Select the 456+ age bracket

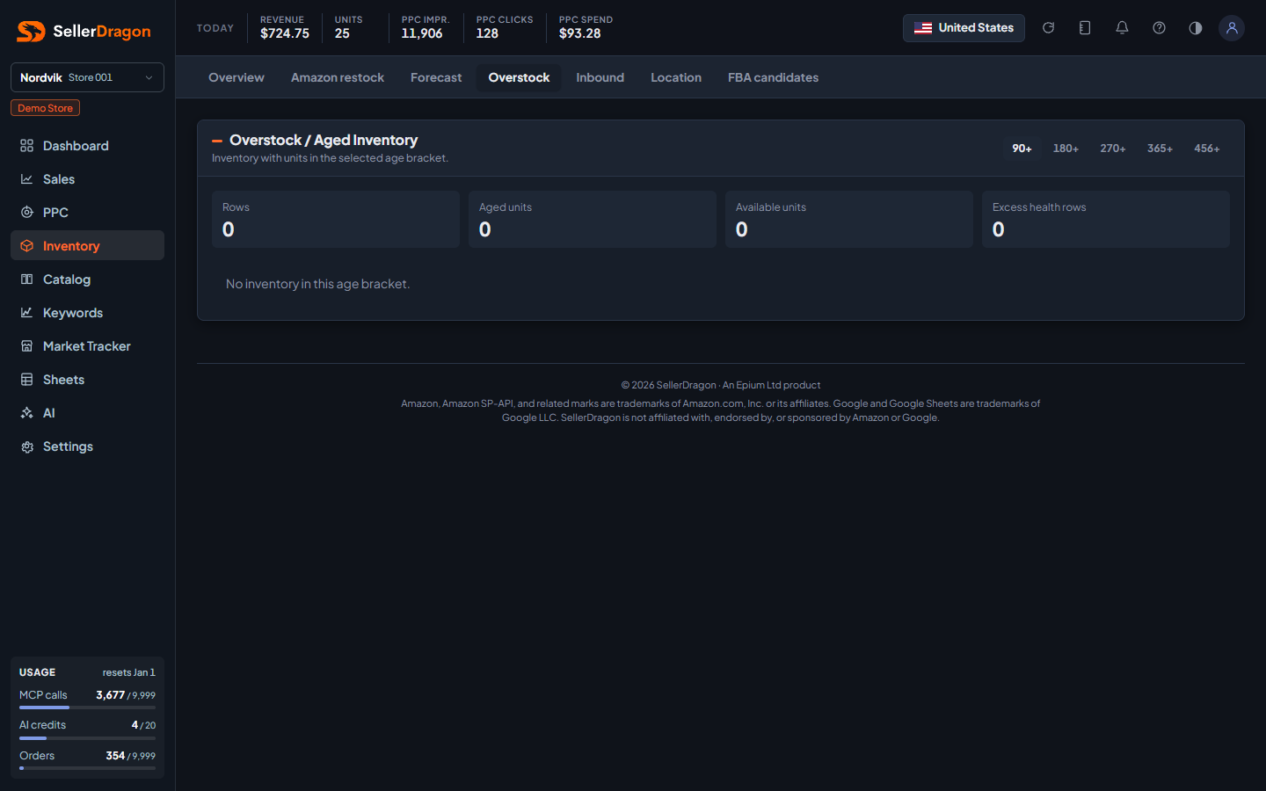tap(1207, 149)
